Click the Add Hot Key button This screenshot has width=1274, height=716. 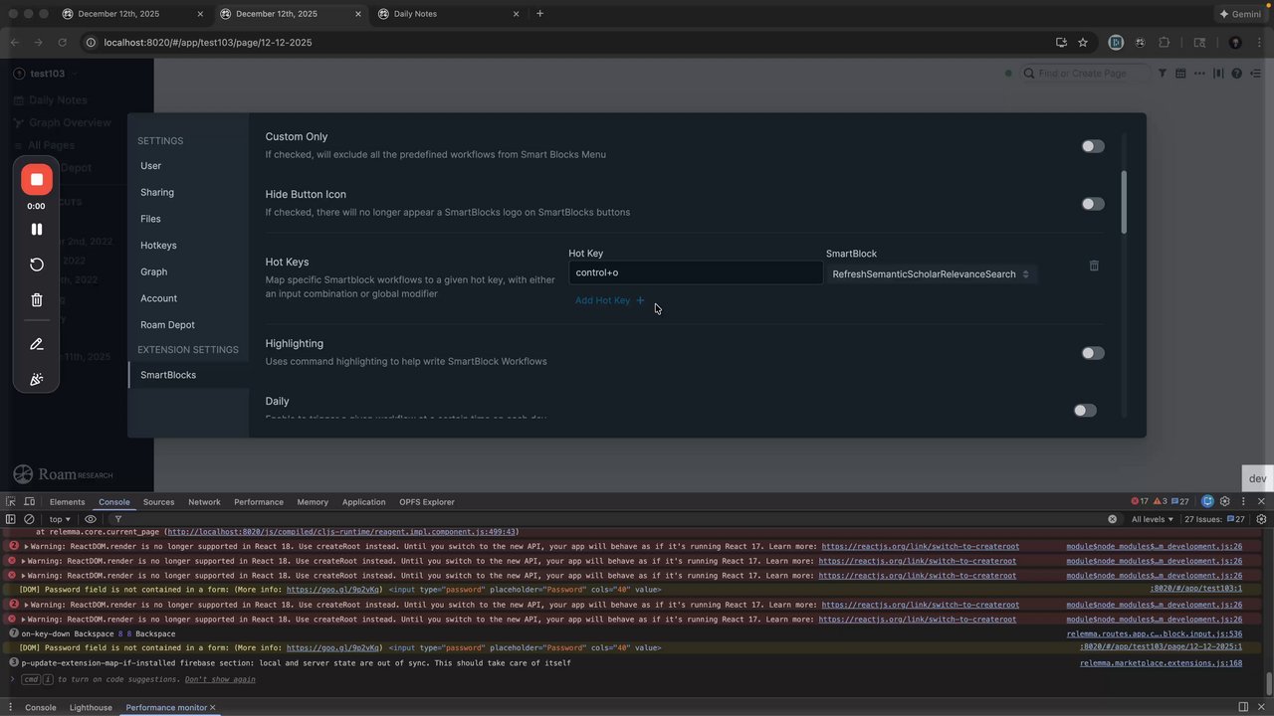[x=610, y=300]
